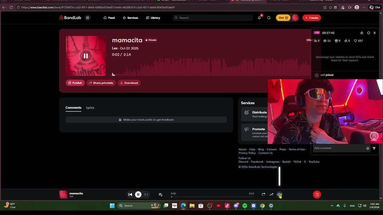Mute the player volume
The height and width of the screenshot is (215, 383).
pyautogui.click(x=279, y=194)
